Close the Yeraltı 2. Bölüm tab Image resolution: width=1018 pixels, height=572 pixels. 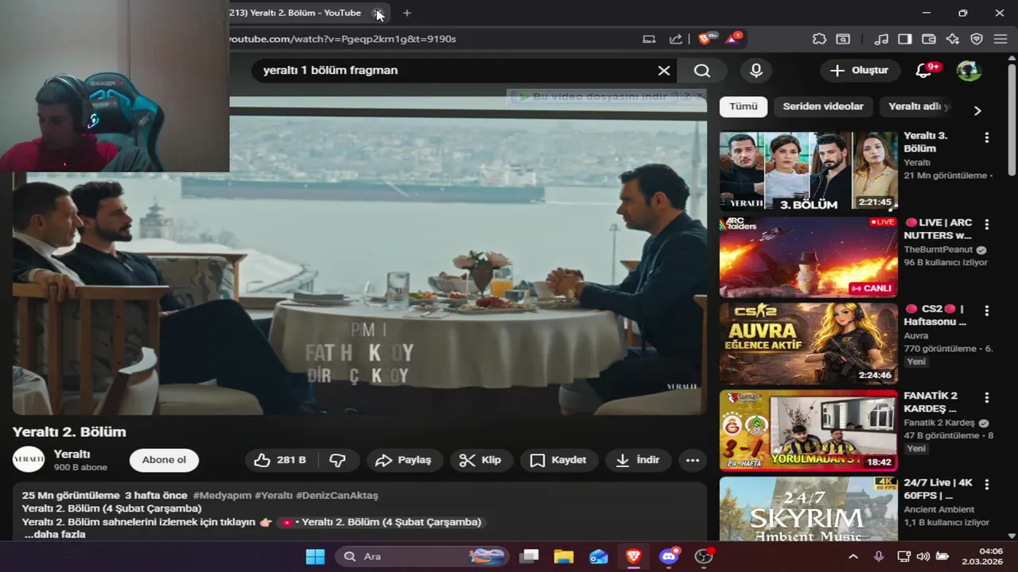pyautogui.click(x=379, y=13)
